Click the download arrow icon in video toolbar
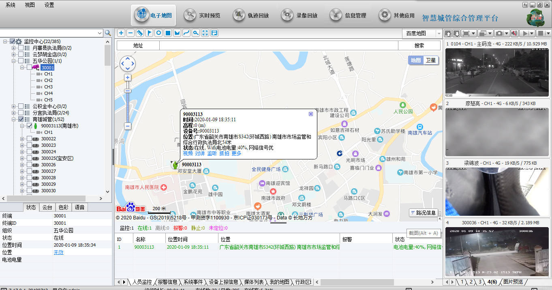Screen dimensions: 552x290 click(x=456, y=33)
